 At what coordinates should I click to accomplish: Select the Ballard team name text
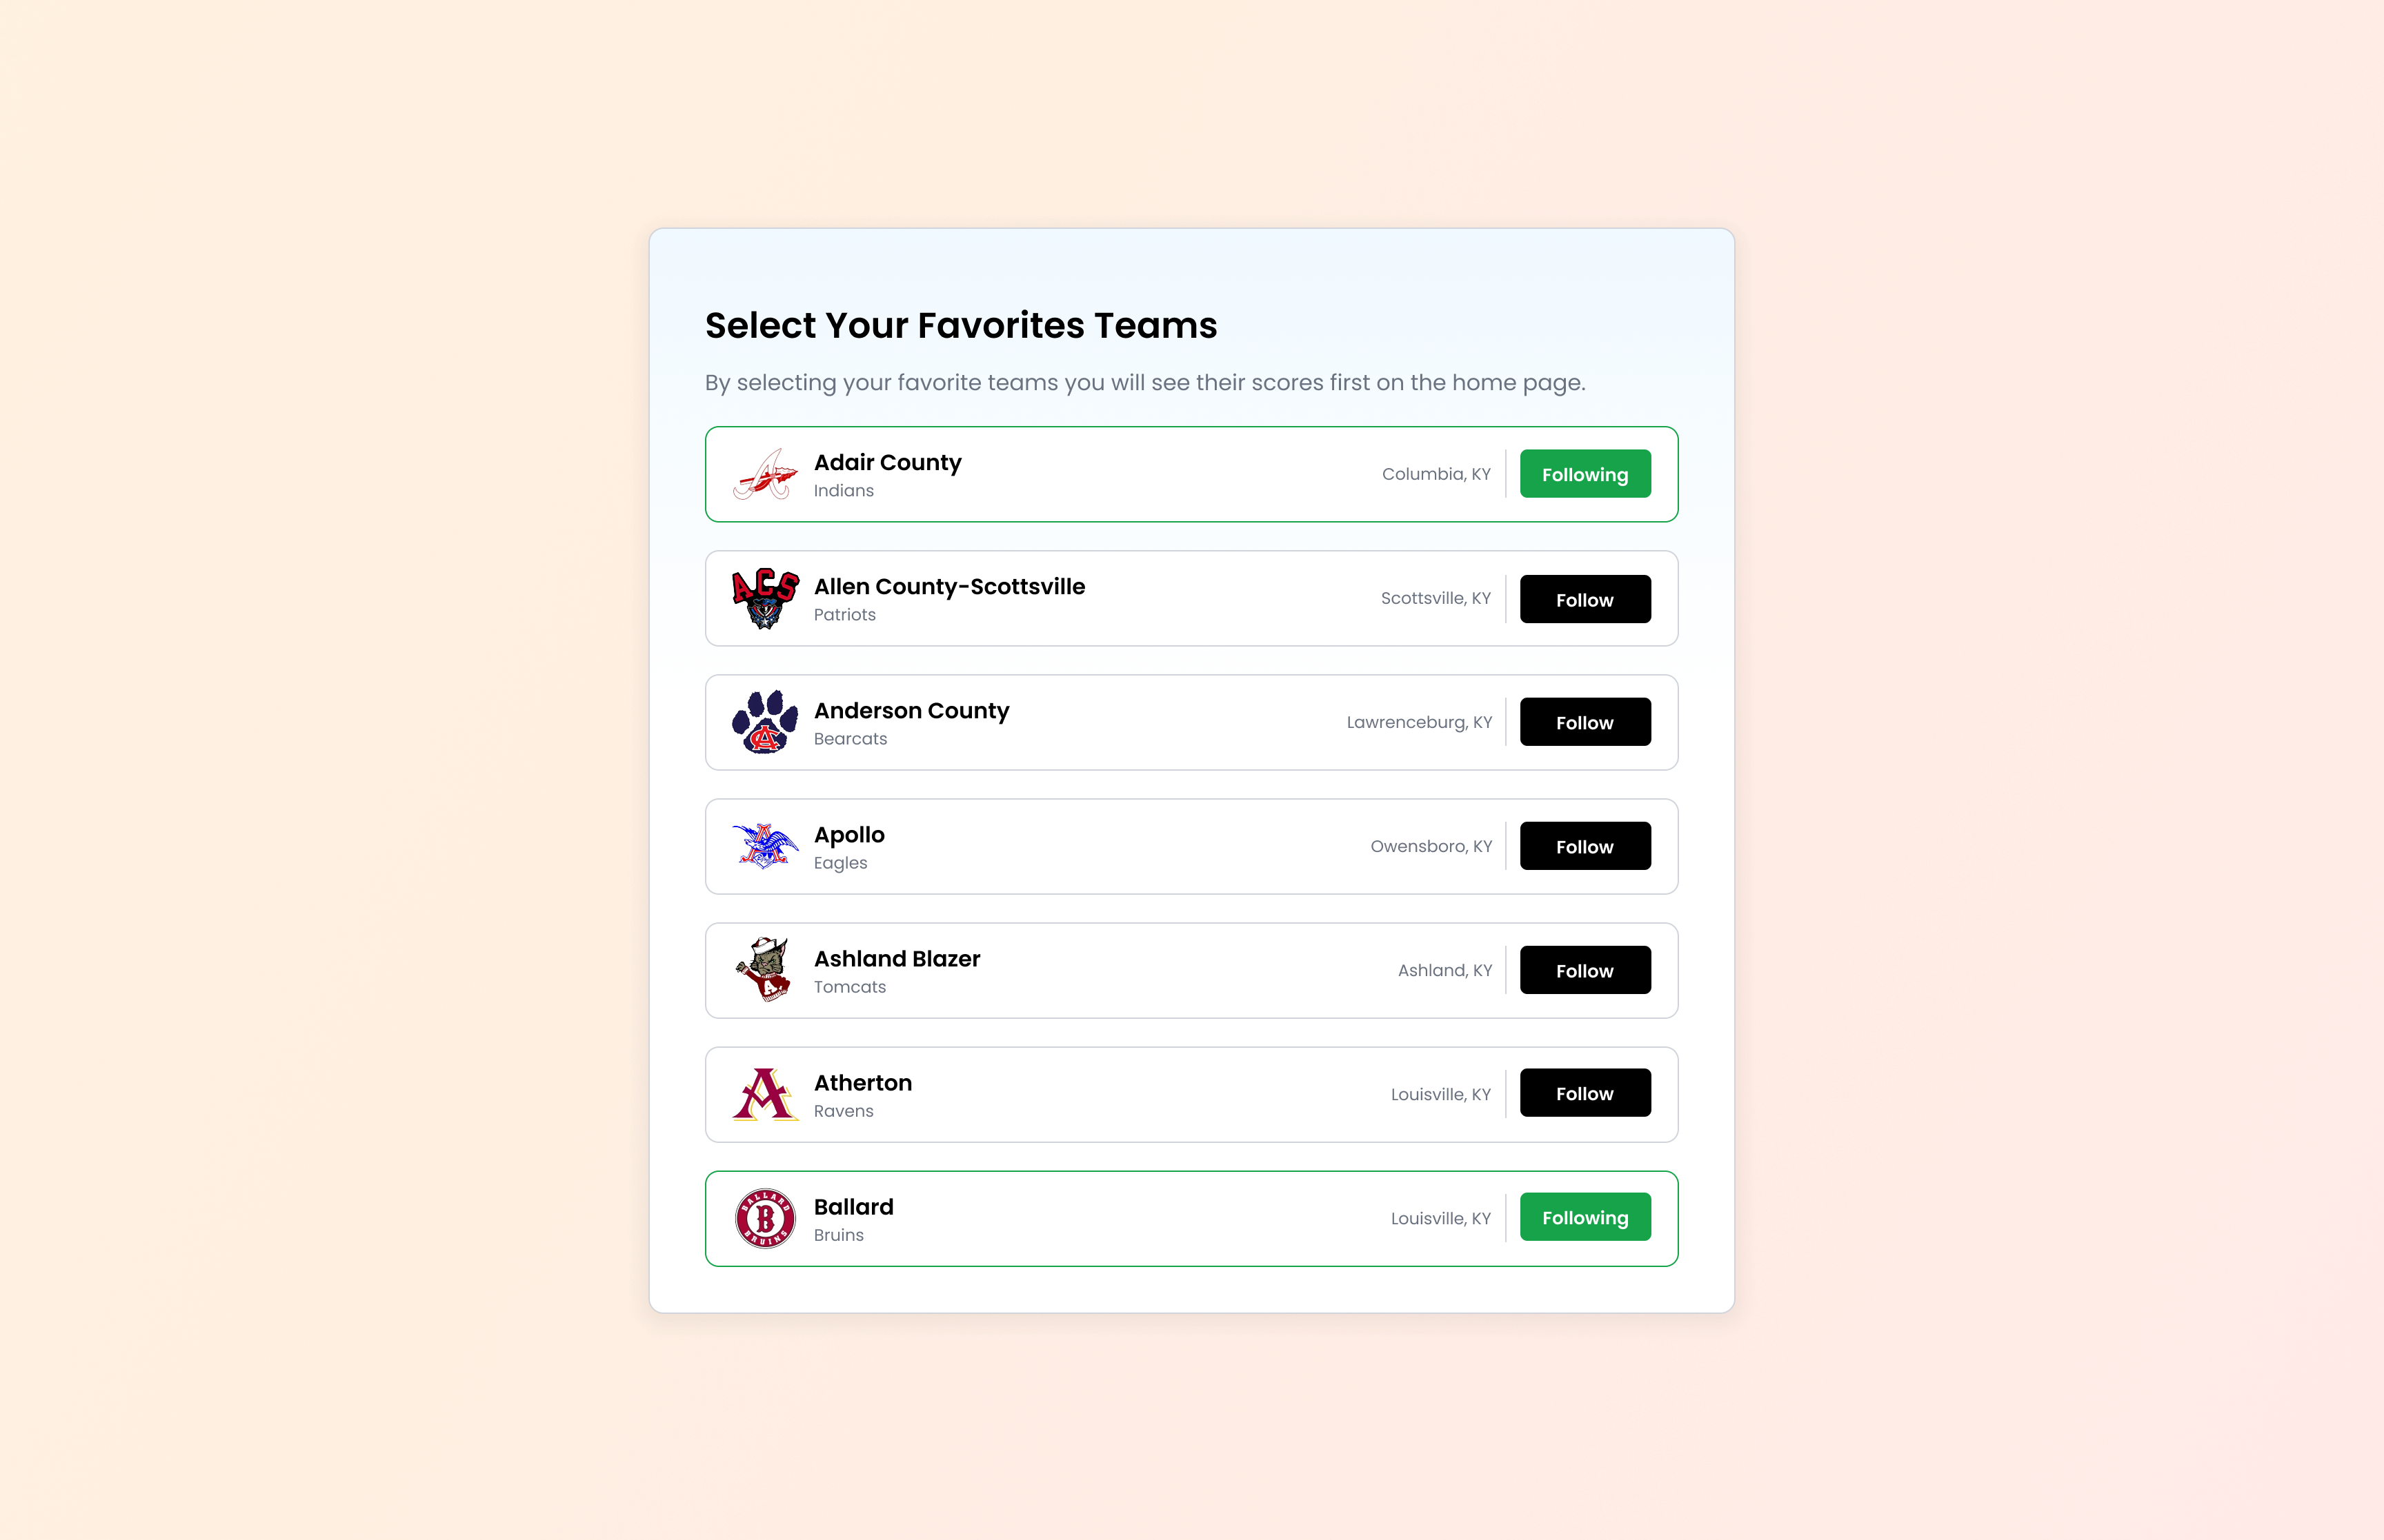(853, 1206)
